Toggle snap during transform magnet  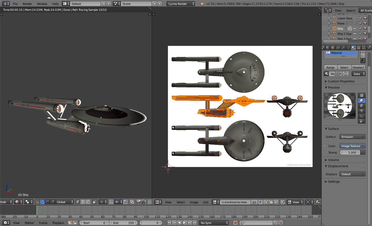[x=111, y=202]
